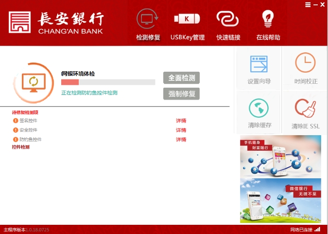Click the warning icon beside 签名控件

[x=15, y=121]
